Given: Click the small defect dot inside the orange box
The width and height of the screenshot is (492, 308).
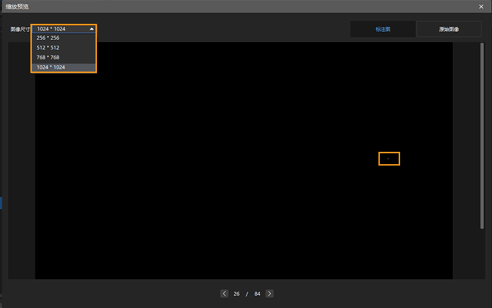Looking at the screenshot, I should 388,159.
